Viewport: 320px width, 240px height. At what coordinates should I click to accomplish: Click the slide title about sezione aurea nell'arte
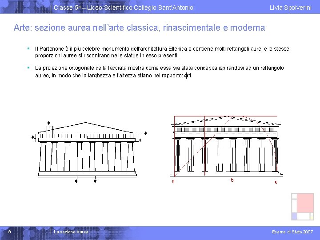click(x=139, y=28)
